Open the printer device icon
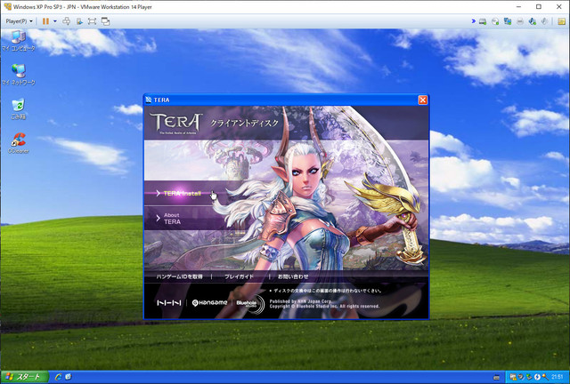 (520, 21)
